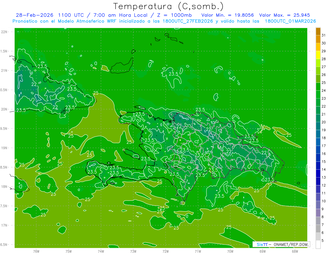Viewport: 331px width, 255px height.
Task: Click the blue color scale segment between 15 and 16
Action: 318,158
